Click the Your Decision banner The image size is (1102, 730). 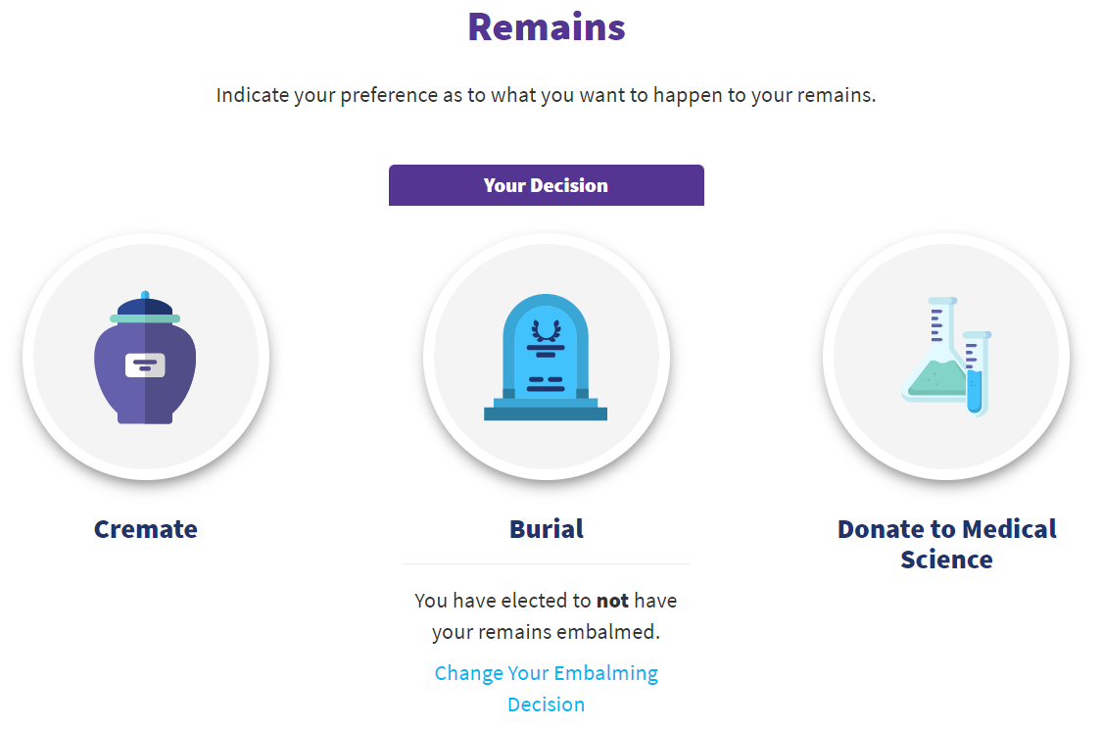click(546, 185)
